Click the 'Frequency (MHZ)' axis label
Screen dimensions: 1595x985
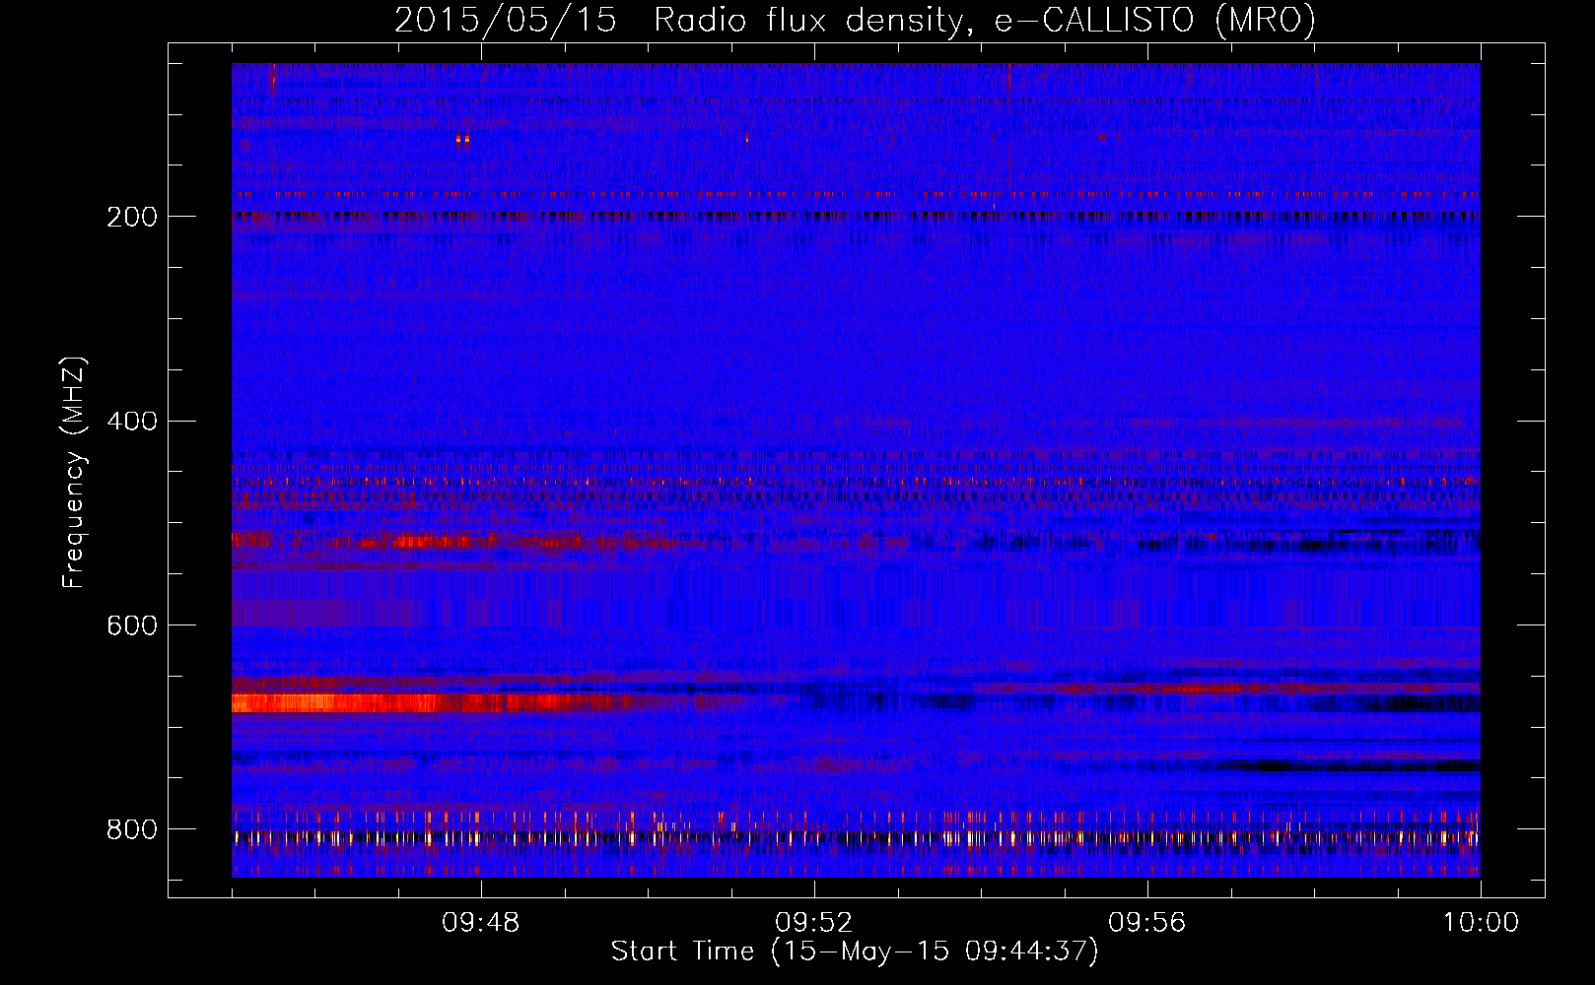tap(74, 473)
